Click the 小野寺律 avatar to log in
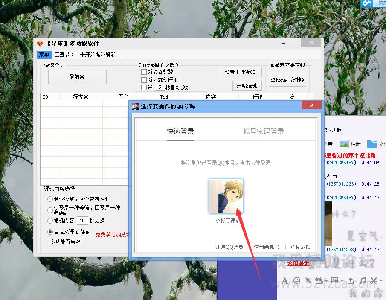 (226, 196)
